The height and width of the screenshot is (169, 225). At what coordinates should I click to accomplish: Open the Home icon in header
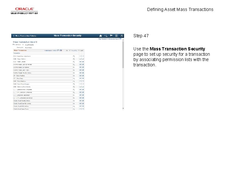click(x=101, y=36)
